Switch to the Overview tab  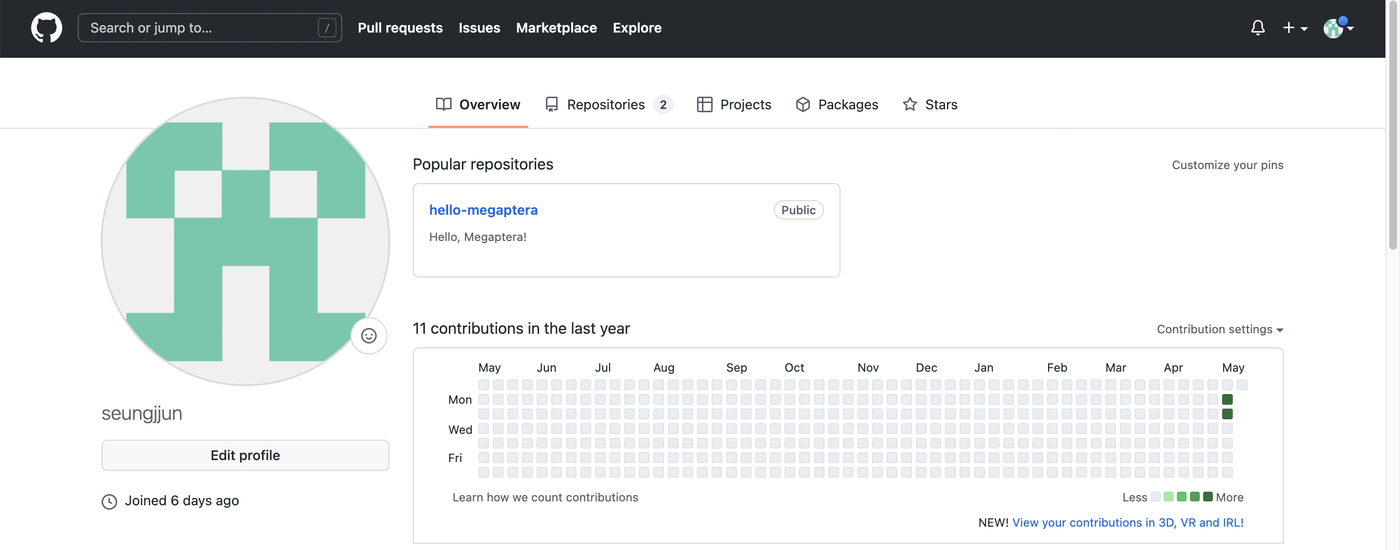(x=478, y=104)
